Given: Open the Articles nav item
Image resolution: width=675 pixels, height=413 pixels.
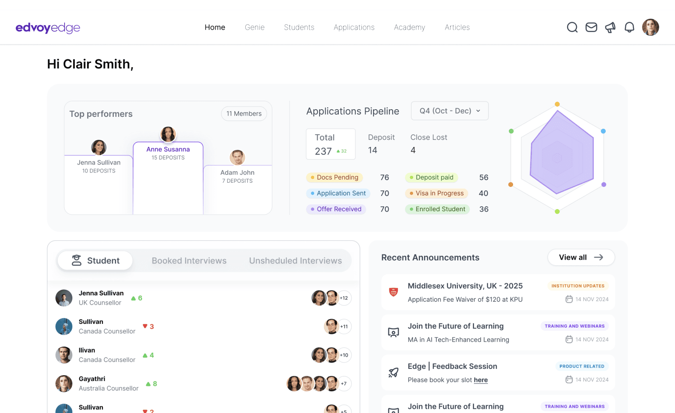Looking at the screenshot, I should [x=457, y=27].
